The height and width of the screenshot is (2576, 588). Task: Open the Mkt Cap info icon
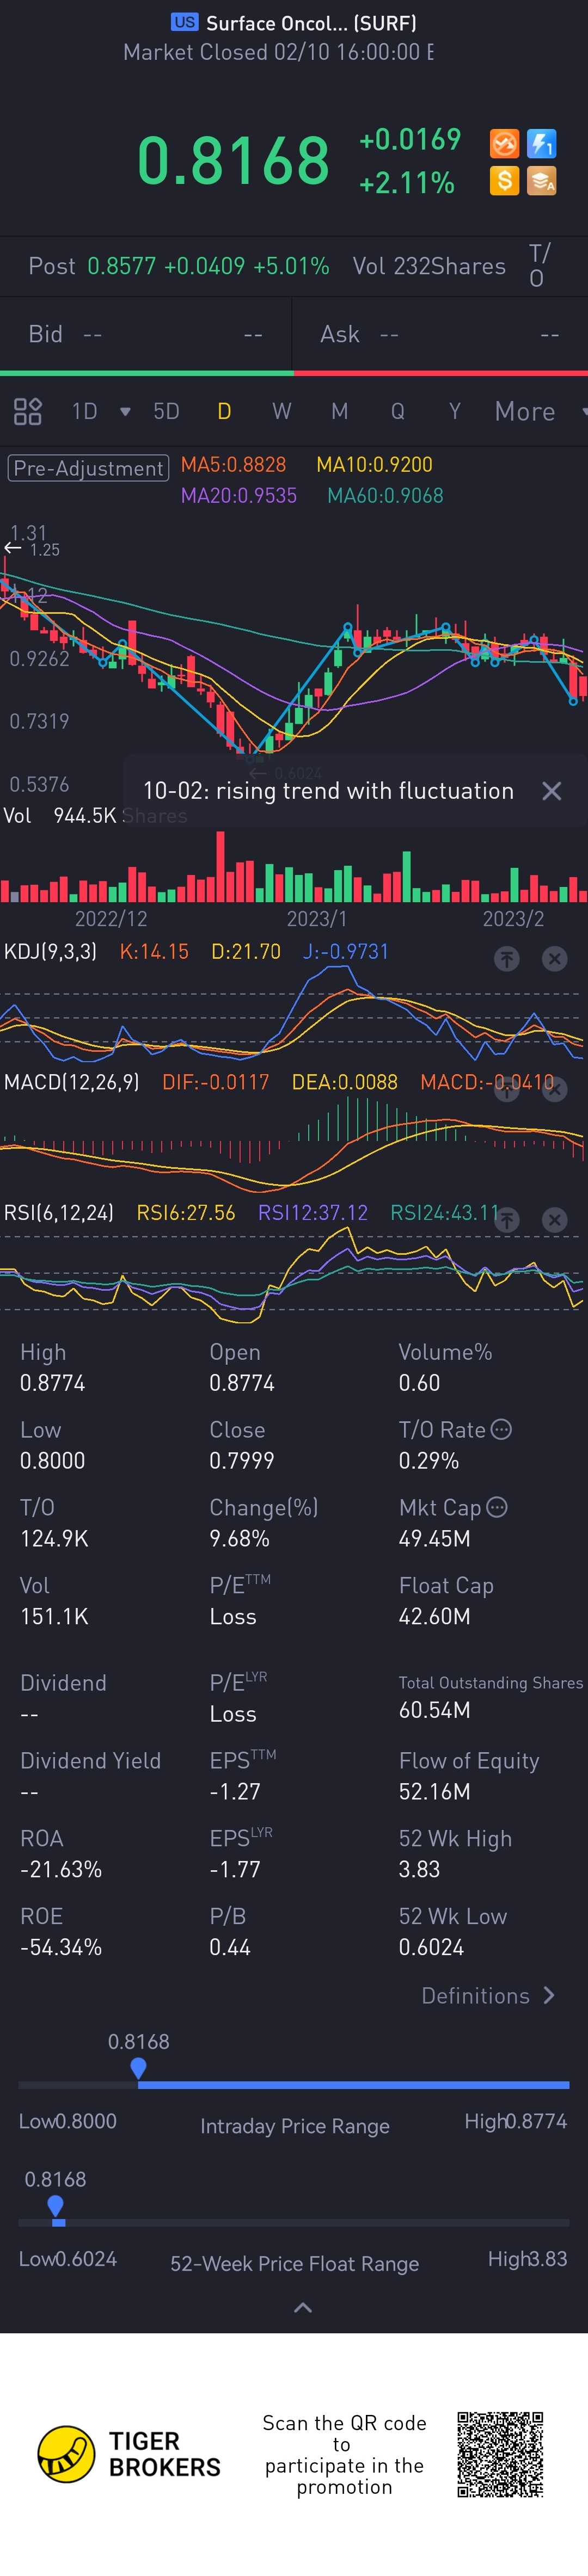497,1506
